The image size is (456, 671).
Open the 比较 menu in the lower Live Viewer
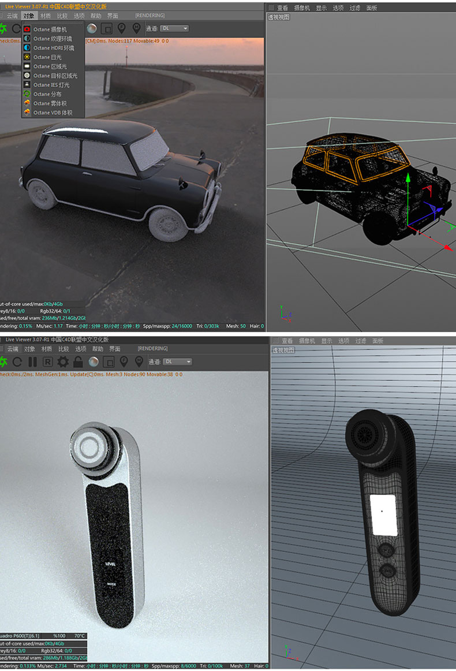[63, 349]
